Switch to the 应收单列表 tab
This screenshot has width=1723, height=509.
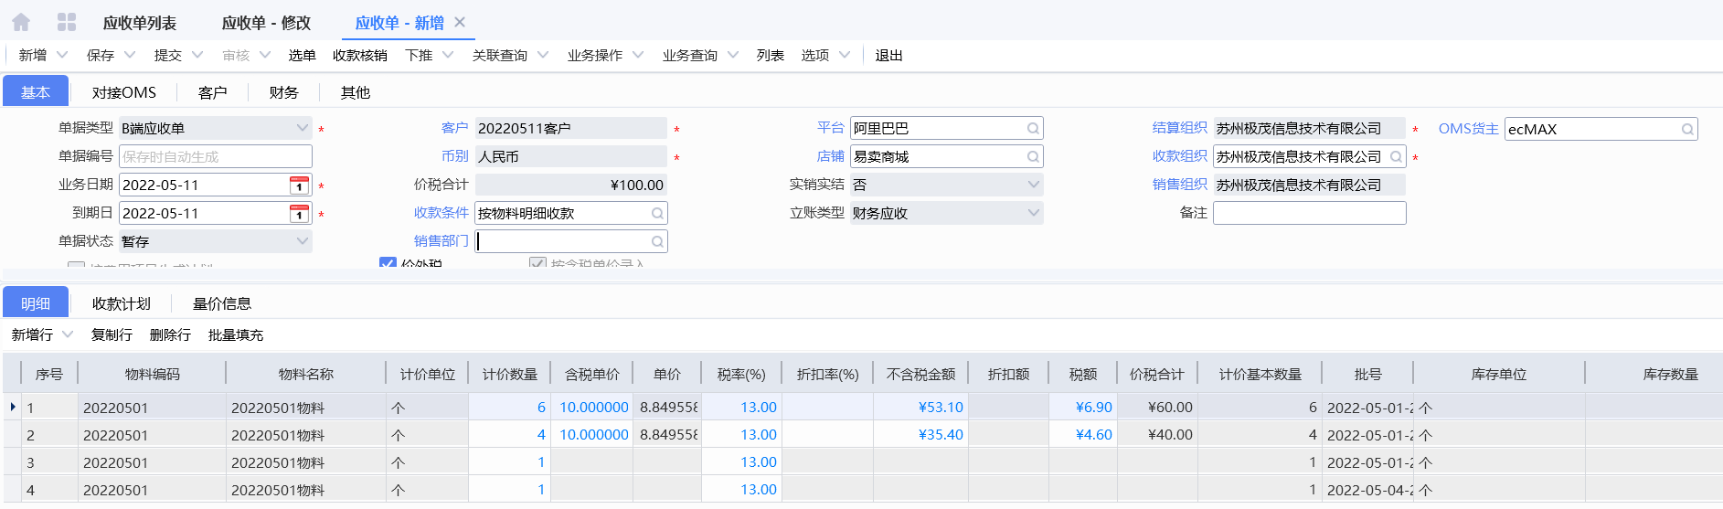coord(140,23)
